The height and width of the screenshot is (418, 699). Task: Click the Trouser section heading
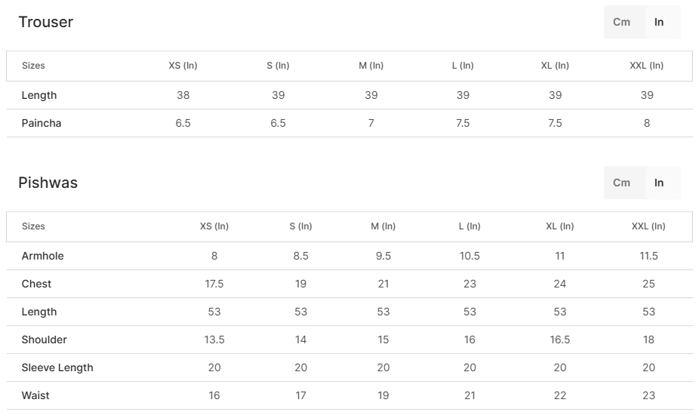(x=46, y=22)
